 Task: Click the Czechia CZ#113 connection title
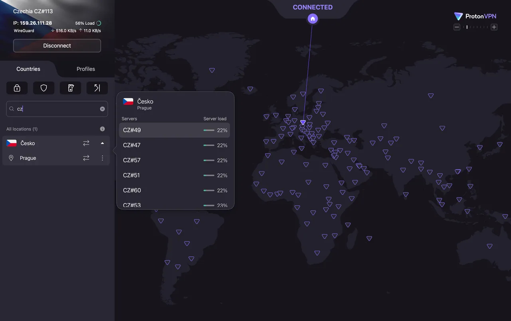(33, 11)
